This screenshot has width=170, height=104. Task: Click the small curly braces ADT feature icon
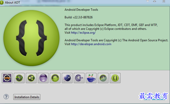point(115,78)
